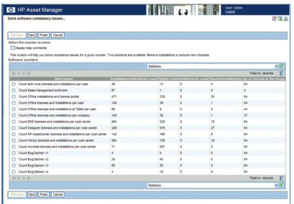
Task: Open the bottom Statistics dropdown
Action: pos(213,185)
